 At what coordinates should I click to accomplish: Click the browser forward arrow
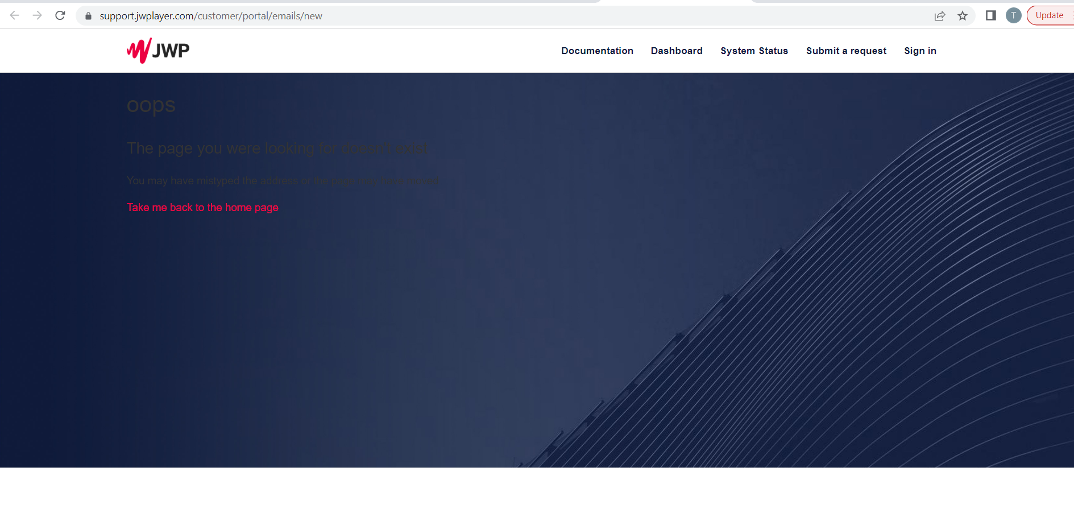[x=38, y=15]
